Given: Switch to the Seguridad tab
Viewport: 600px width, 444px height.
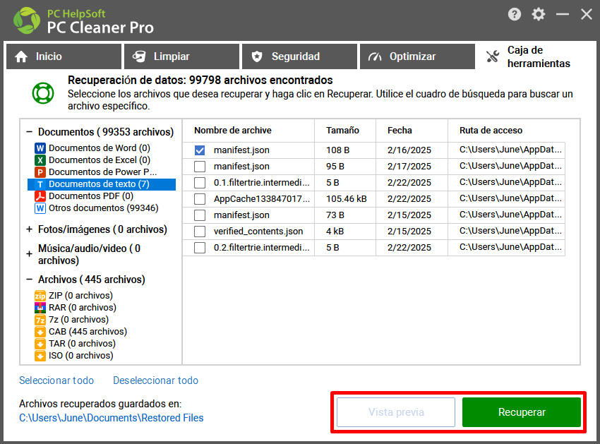Looking at the screenshot, I should [x=299, y=56].
